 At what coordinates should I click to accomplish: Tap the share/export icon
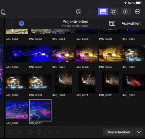[4, 12]
